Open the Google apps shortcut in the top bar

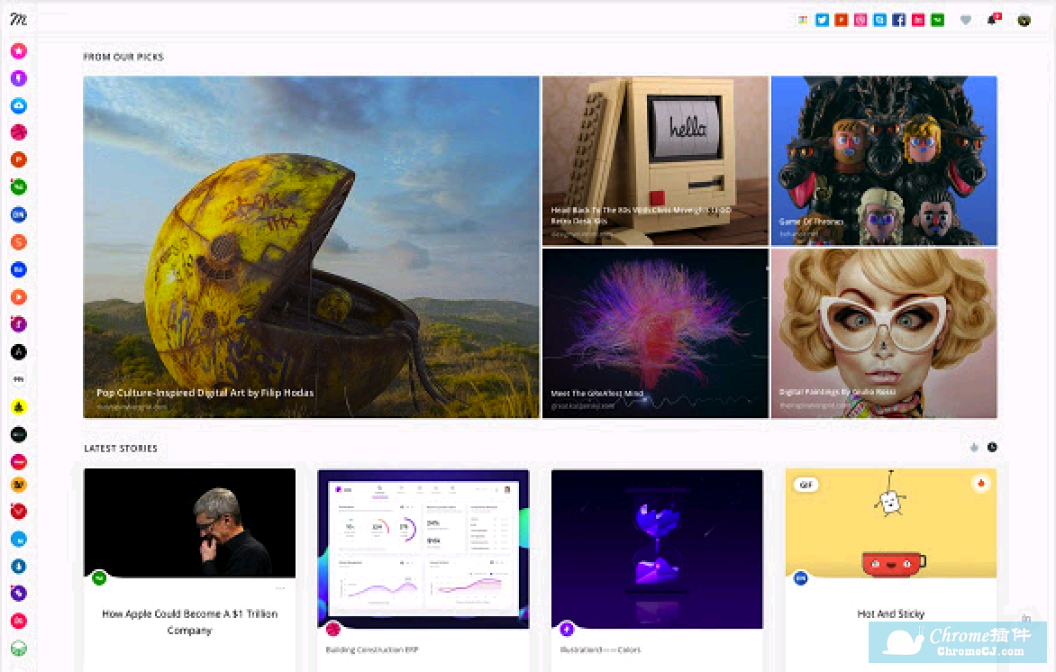tap(803, 20)
